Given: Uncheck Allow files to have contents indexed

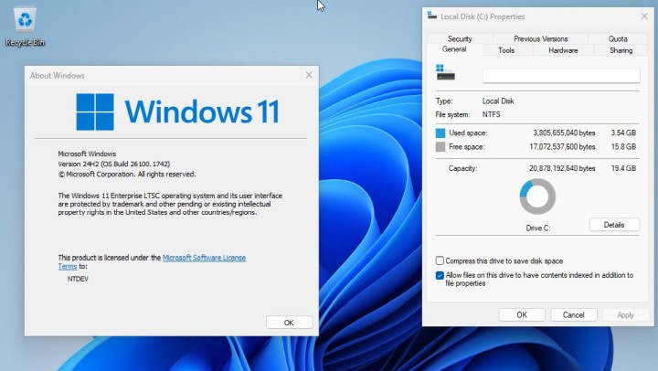Looking at the screenshot, I should click(440, 274).
